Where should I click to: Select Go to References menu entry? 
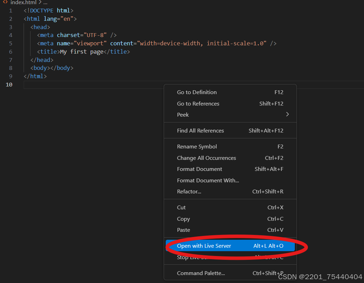[230, 103]
